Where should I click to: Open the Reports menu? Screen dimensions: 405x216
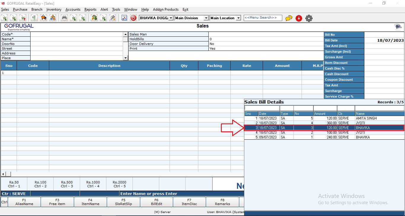point(90,9)
